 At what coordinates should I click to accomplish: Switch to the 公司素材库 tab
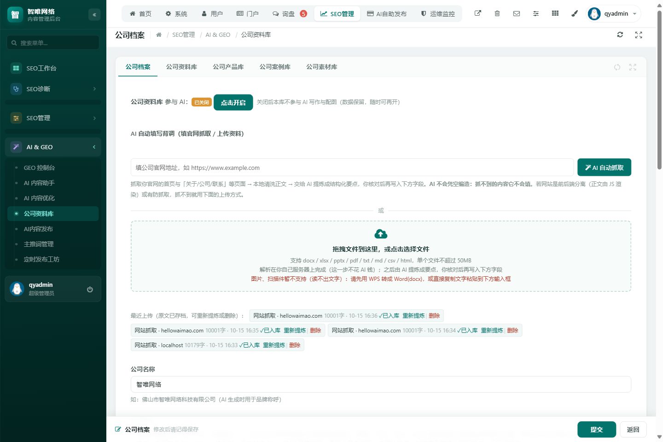322,67
